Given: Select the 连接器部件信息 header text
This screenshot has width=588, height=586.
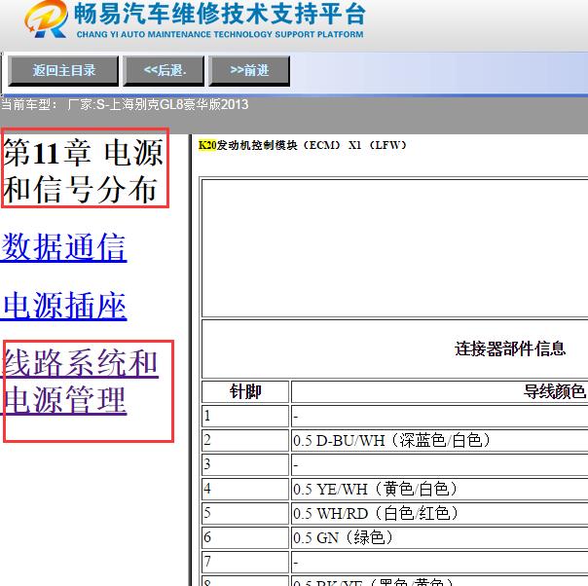Looking at the screenshot, I should (x=509, y=348).
